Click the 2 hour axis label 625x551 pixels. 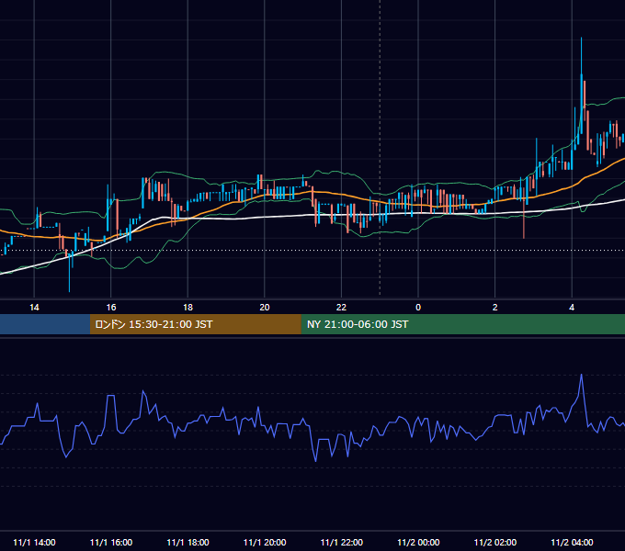tap(495, 308)
